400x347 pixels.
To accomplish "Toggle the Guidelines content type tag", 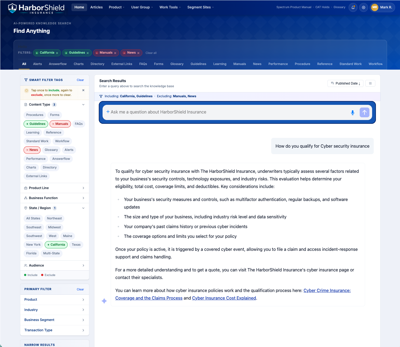I will [36, 124].
